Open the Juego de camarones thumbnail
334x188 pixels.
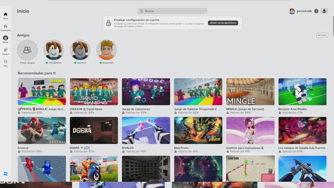click(x=146, y=92)
